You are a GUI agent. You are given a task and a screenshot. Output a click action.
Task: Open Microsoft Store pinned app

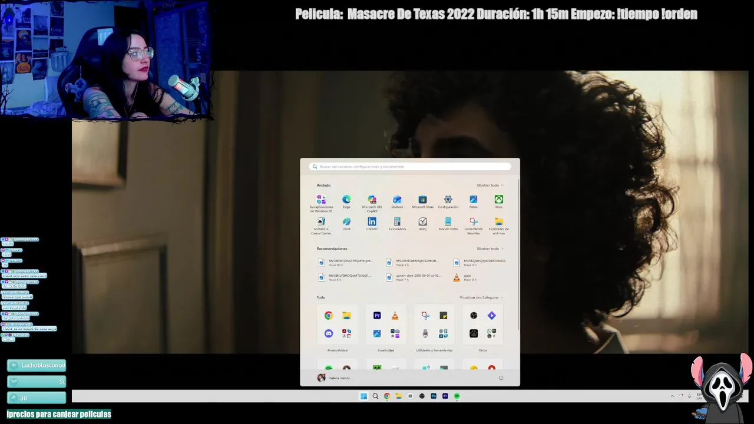(422, 202)
